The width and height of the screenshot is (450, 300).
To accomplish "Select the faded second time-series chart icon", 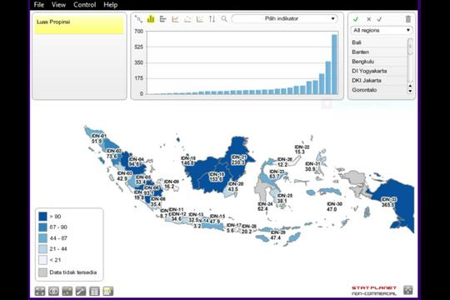I will pyautogui.click(x=187, y=19).
